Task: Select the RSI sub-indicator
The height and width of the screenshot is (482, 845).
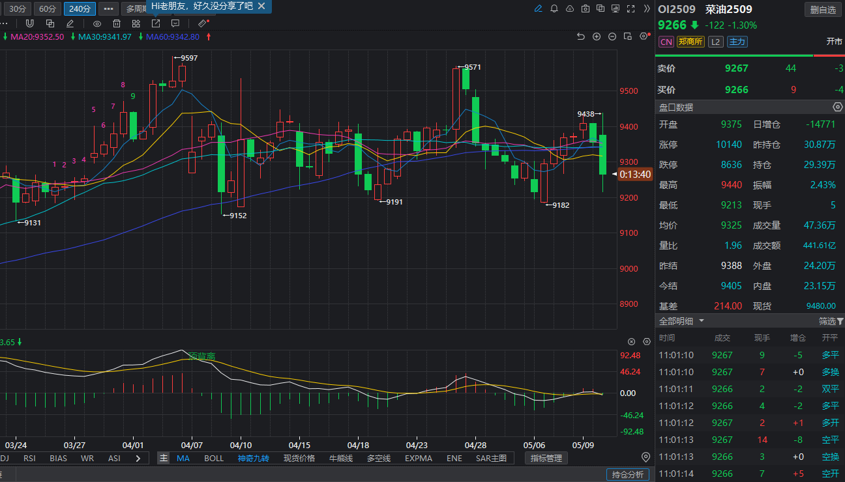Action: (x=29, y=458)
